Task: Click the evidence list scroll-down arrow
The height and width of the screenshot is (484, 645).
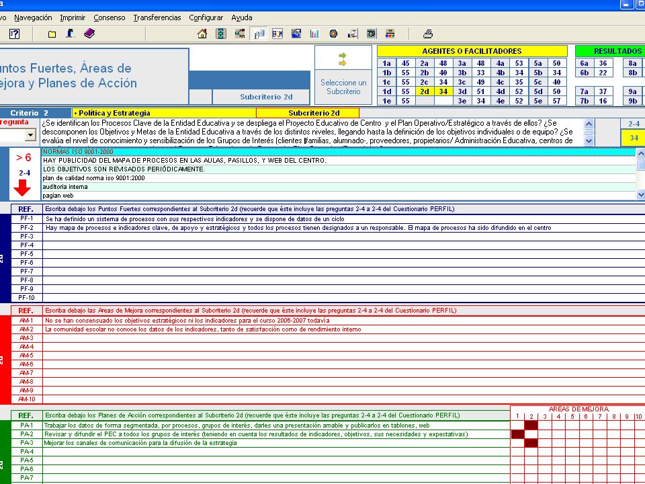Action: (641, 195)
